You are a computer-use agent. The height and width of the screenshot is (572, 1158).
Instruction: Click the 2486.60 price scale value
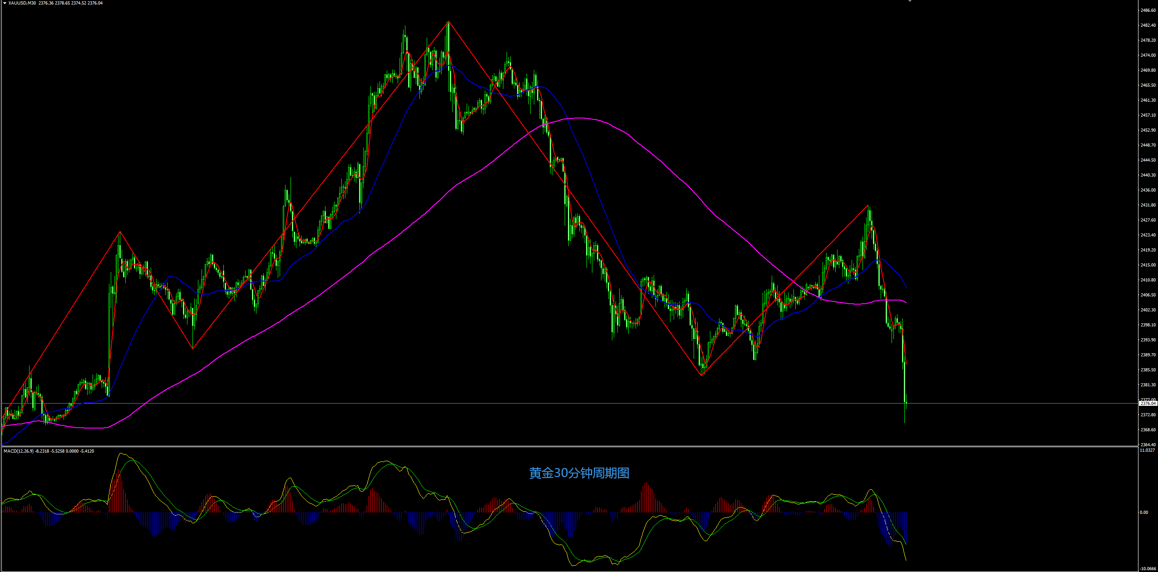(x=1148, y=10)
